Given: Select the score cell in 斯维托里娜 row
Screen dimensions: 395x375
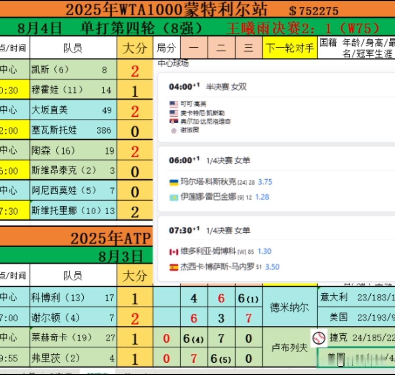Looking at the screenshot, I should click(x=135, y=211).
